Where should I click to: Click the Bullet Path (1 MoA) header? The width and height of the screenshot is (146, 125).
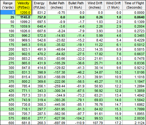[x=76, y=5]
